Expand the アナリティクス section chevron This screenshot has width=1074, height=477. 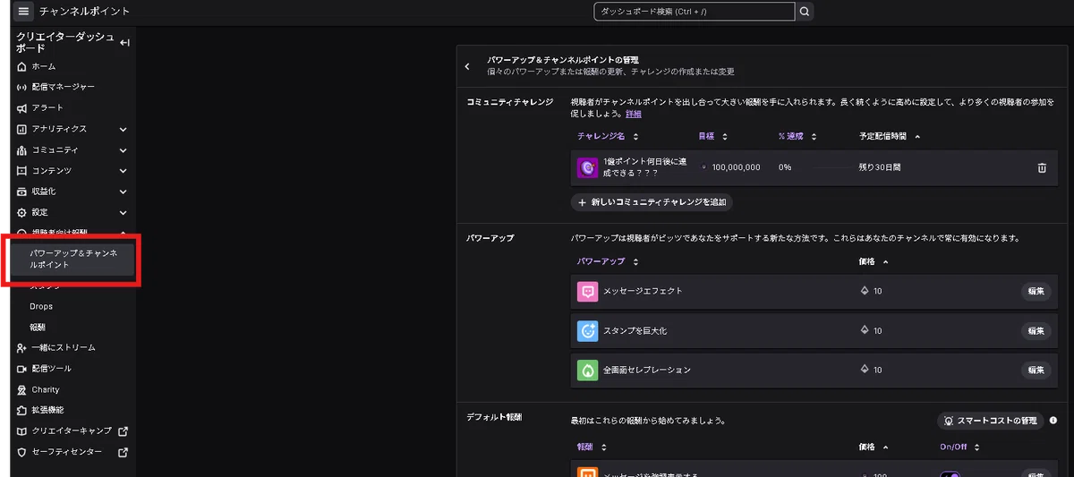[x=124, y=129]
